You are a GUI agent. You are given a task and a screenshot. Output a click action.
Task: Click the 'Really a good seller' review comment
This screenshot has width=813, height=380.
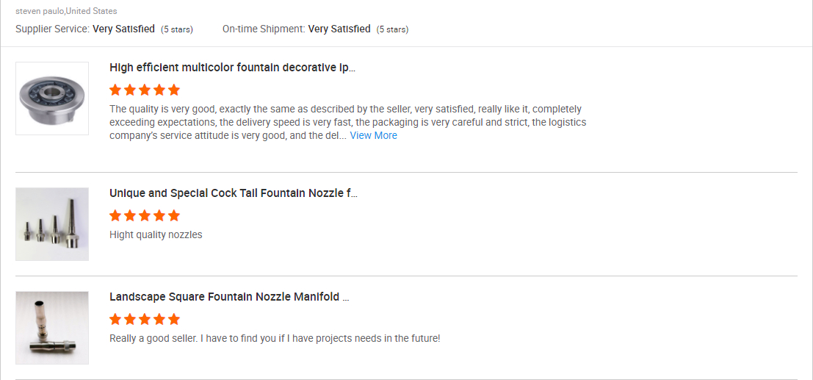click(x=275, y=338)
